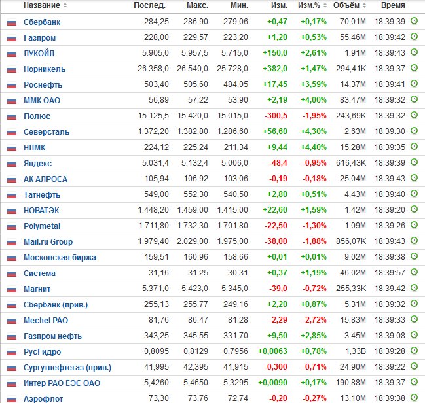
Task: Open the Mail.ru Group stock link
Action: (48, 242)
